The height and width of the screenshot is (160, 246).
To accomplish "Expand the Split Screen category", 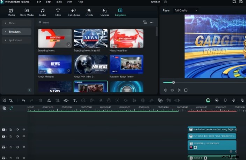I will tap(16, 41).
